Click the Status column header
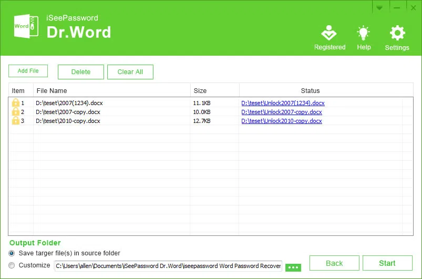This screenshot has width=422, height=279. [326, 91]
